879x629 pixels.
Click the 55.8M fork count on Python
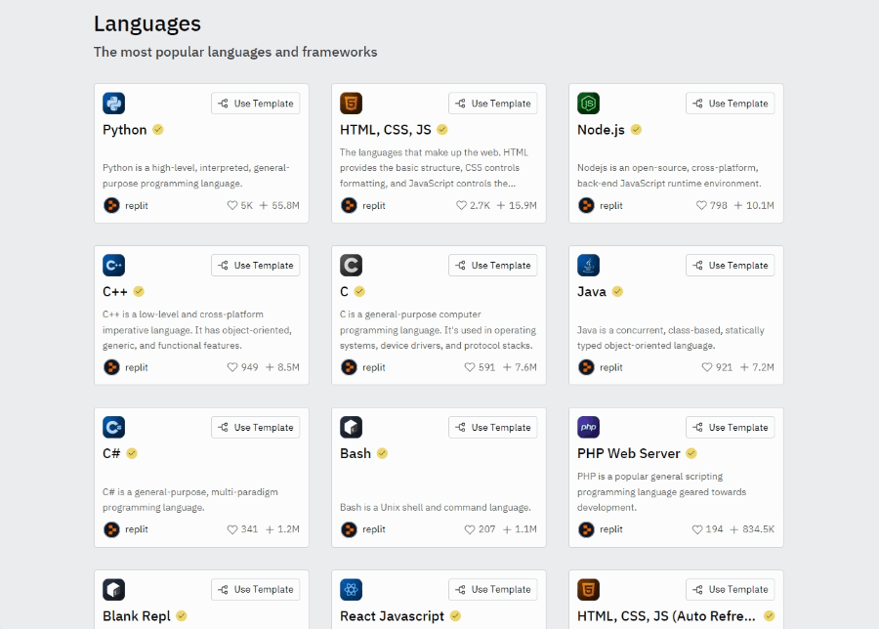tap(279, 206)
